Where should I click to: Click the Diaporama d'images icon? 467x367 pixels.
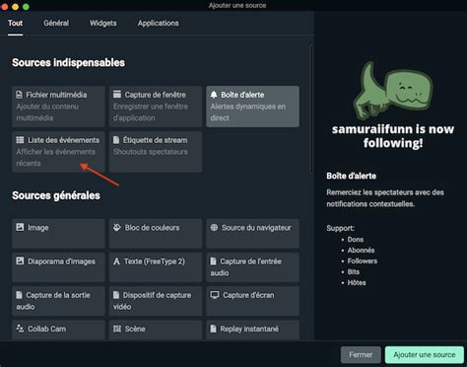[x=20, y=261]
